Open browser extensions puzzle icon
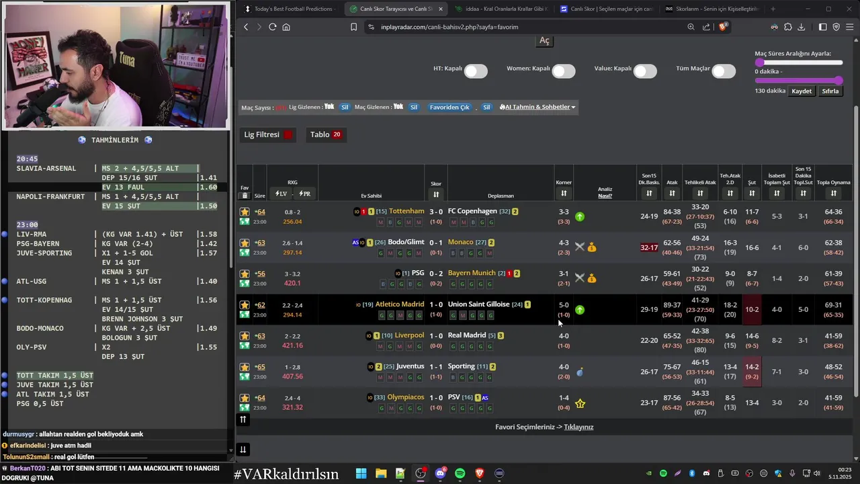The image size is (860, 484). coord(787,27)
